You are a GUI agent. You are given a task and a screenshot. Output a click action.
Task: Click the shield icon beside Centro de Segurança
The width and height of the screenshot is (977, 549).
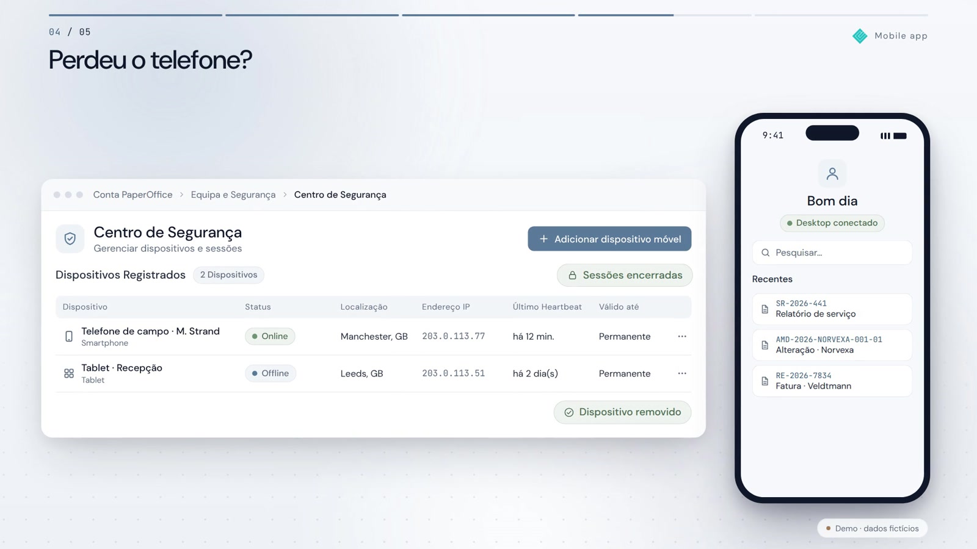click(x=70, y=239)
